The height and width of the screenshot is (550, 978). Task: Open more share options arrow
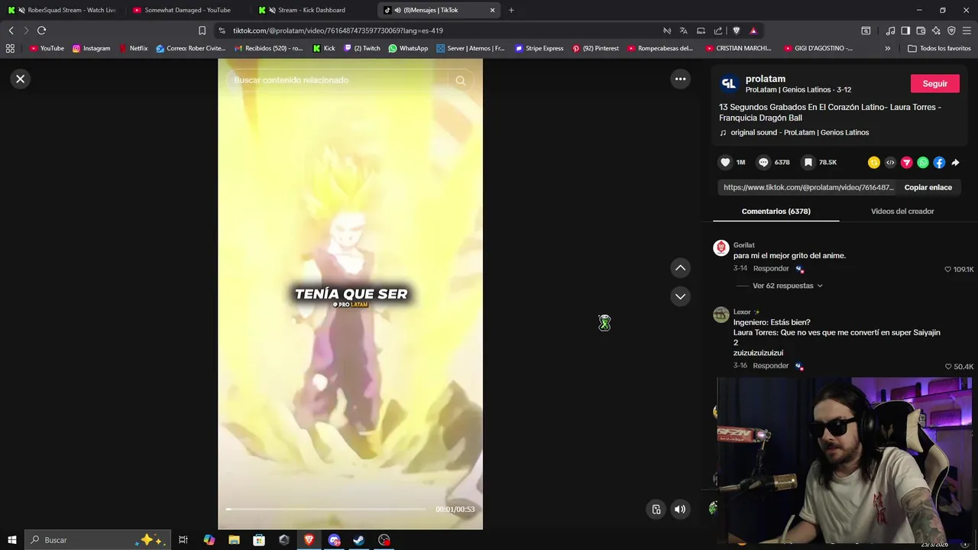click(x=955, y=162)
